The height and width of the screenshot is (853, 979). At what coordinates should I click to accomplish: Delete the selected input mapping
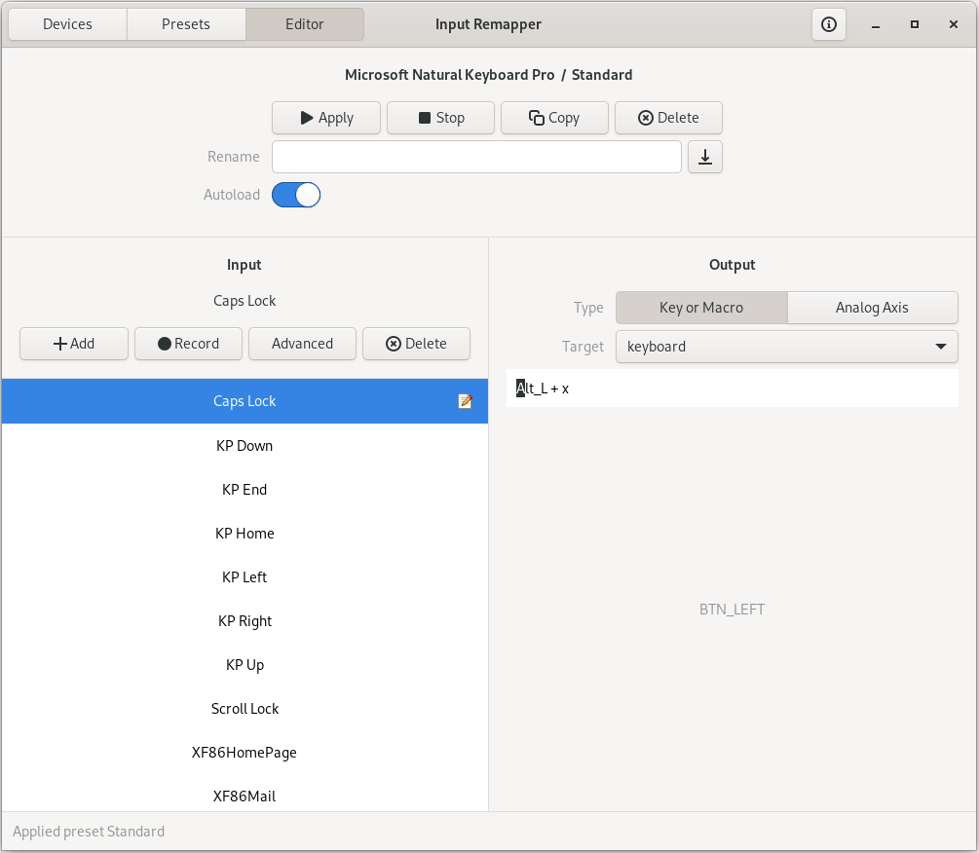point(416,344)
